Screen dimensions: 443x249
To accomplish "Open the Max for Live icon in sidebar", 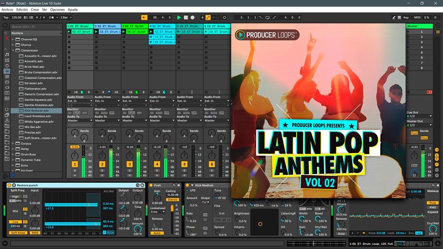I will point(7,82).
